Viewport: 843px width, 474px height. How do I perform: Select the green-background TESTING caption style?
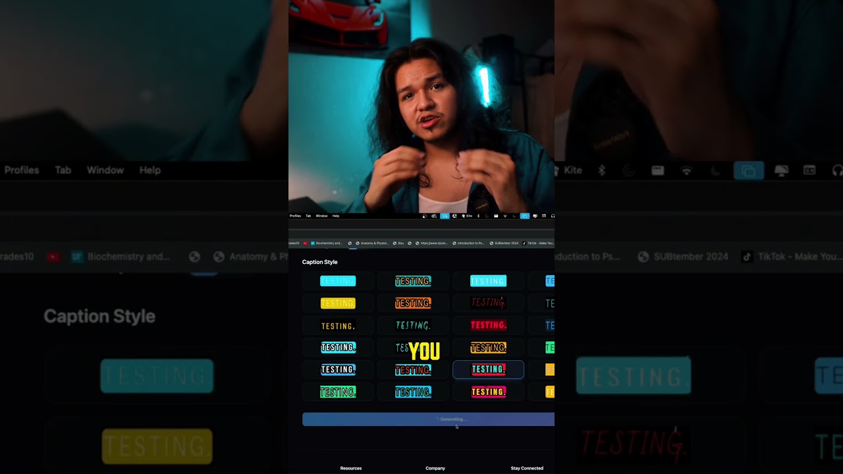coord(338,392)
